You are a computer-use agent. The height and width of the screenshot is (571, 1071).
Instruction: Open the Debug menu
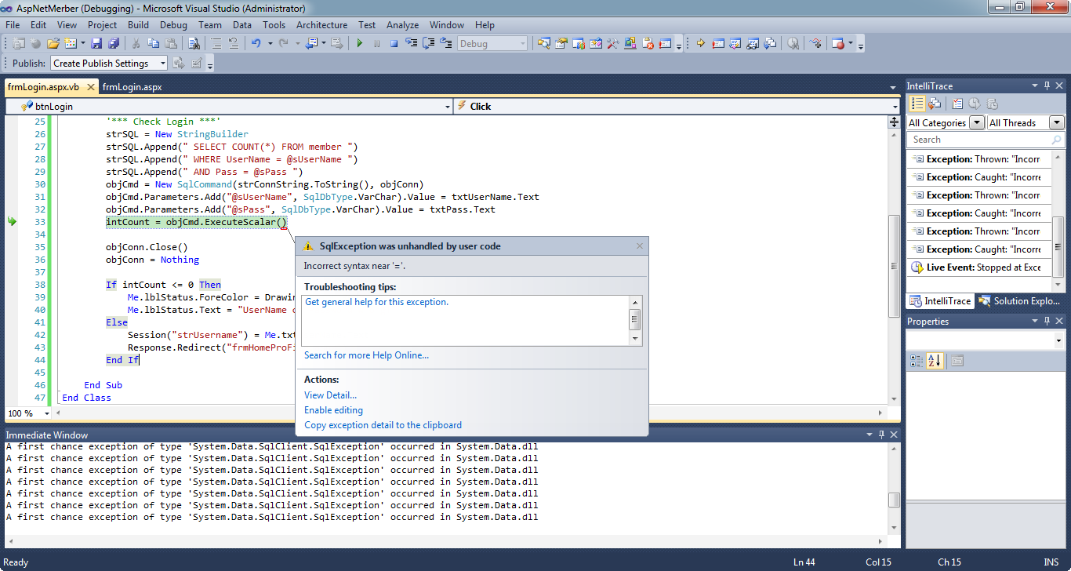(173, 25)
